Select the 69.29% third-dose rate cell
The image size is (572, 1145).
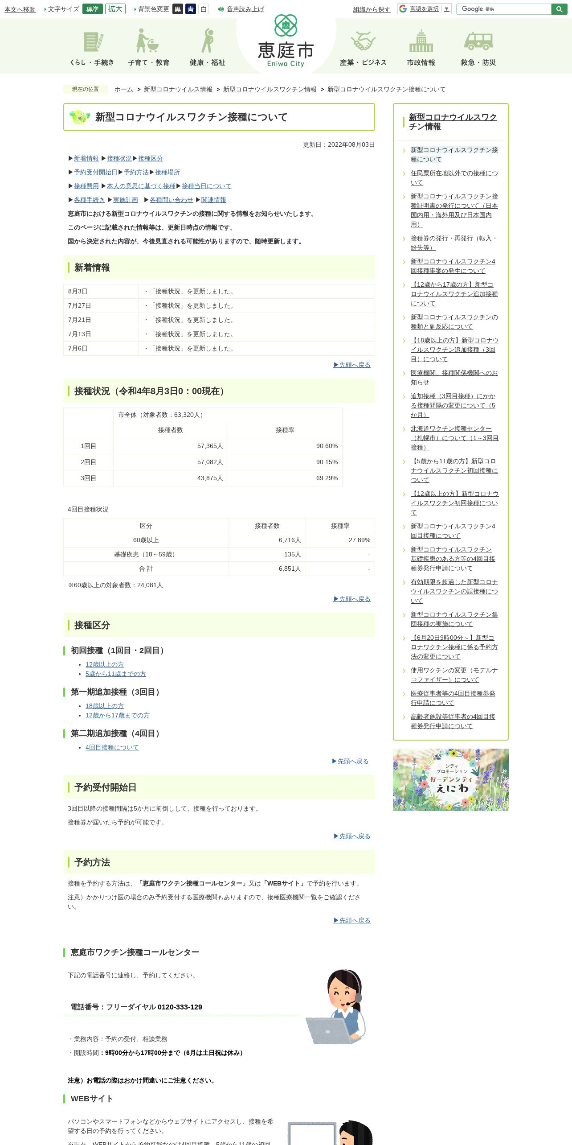point(285,478)
